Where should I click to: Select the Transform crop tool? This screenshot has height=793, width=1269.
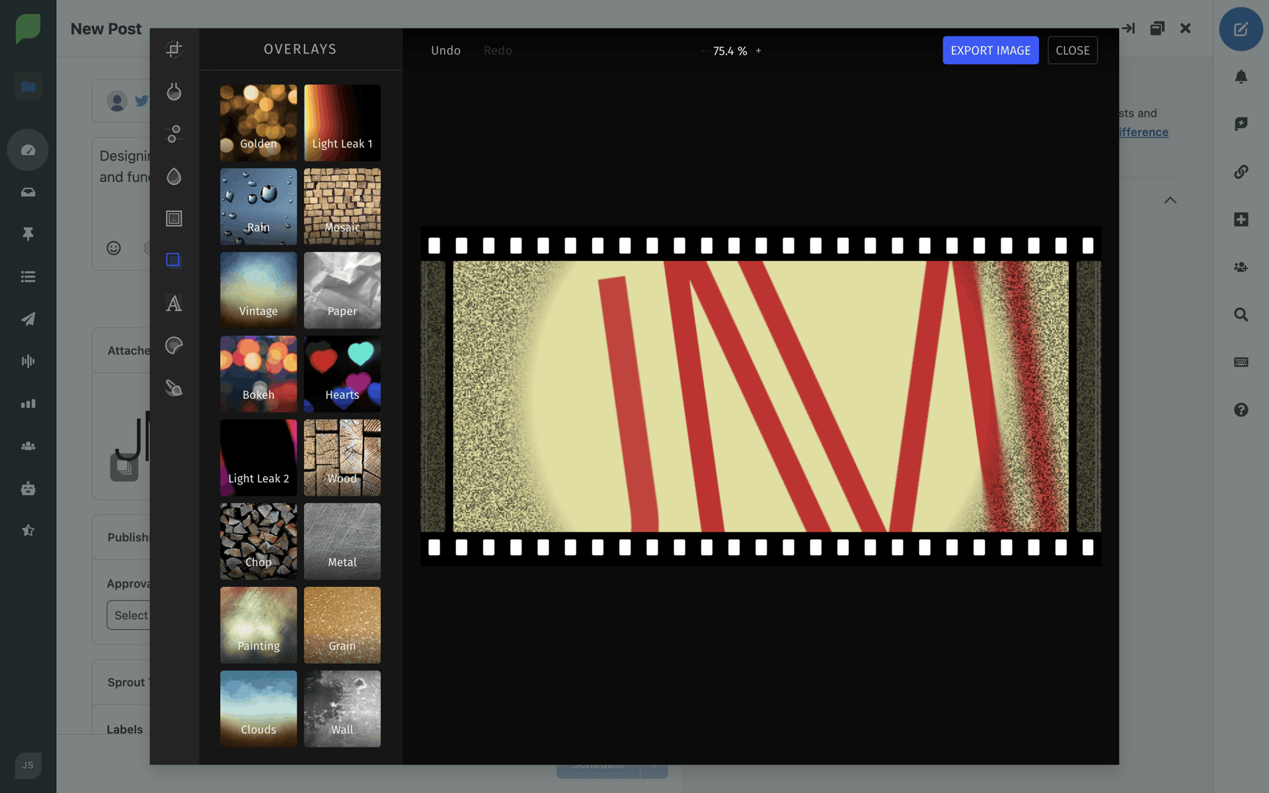point(174,49)
